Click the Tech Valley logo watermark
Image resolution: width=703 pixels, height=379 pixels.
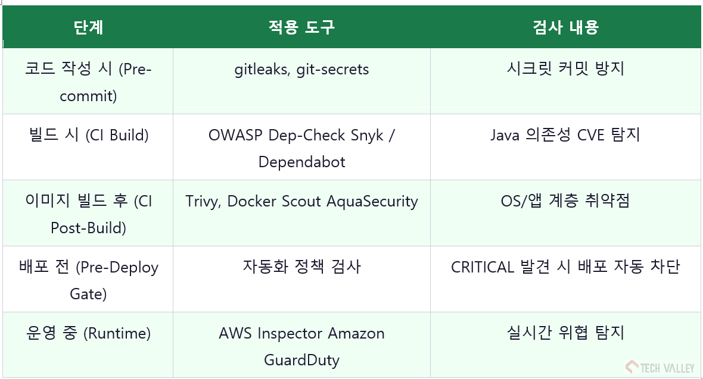click(x=660, y=367)
